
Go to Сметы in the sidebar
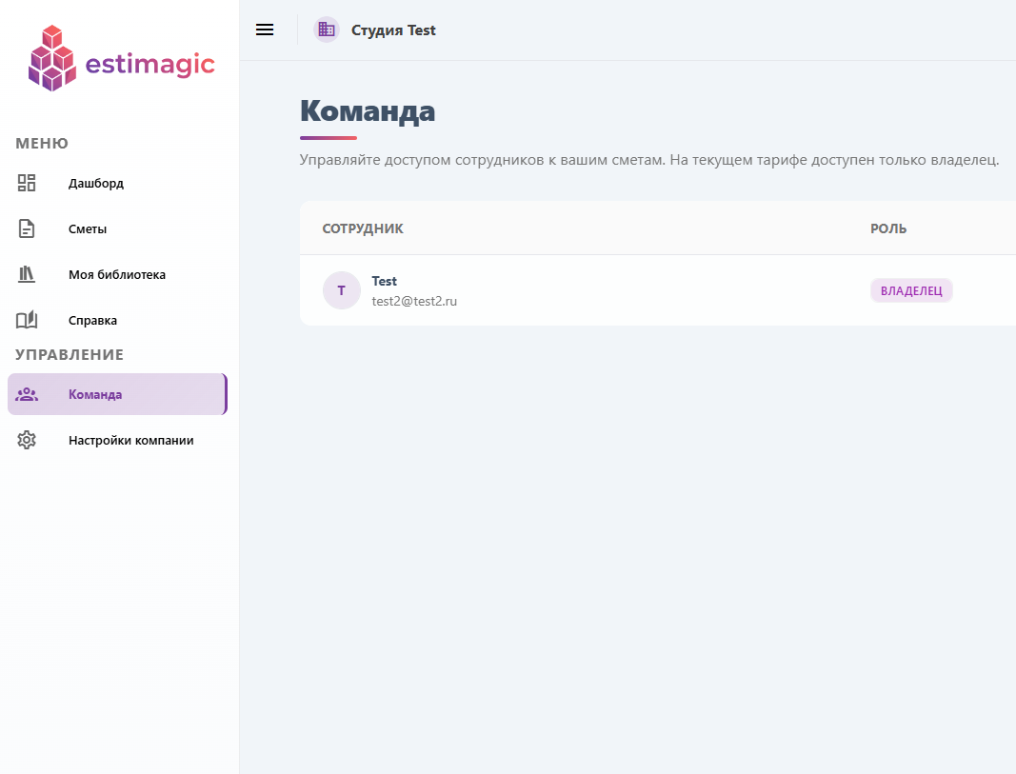pos(117,228)
